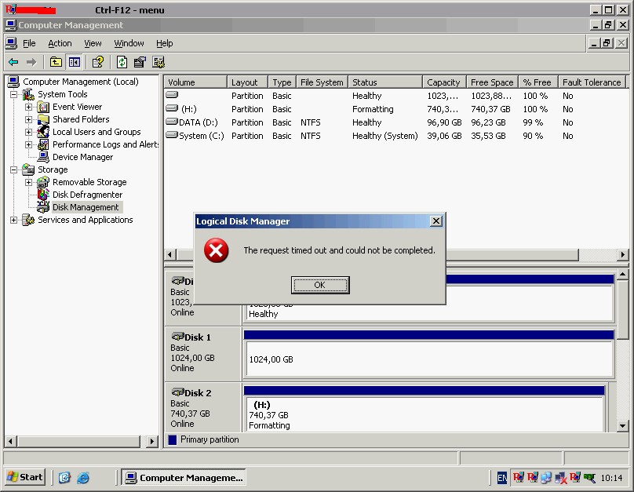Expand the Event Viewer tree node
This screenshot has width=634, height=492.
click(x=28, y=107)
